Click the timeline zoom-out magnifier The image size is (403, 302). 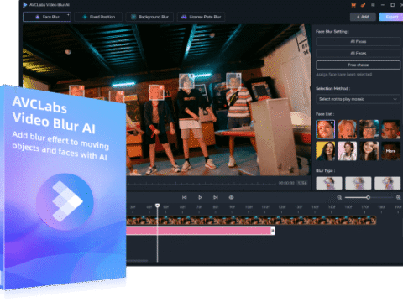pos(339,197)
